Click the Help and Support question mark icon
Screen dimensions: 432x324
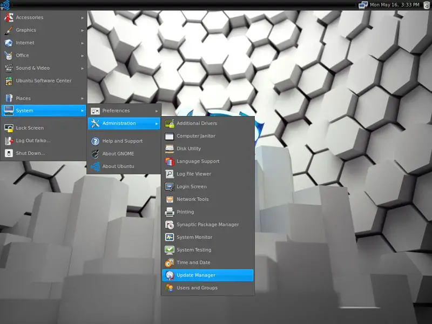point(95,141)
